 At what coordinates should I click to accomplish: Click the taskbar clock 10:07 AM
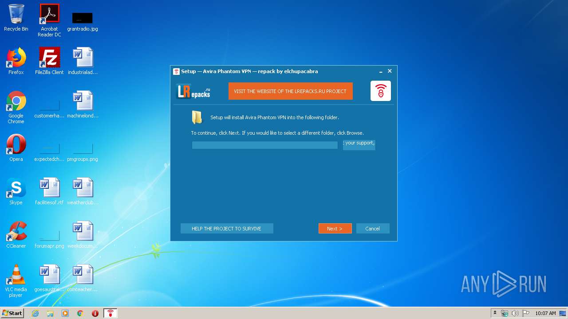click(545, 313)
